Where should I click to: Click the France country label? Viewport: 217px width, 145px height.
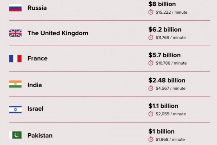[37, 59]
